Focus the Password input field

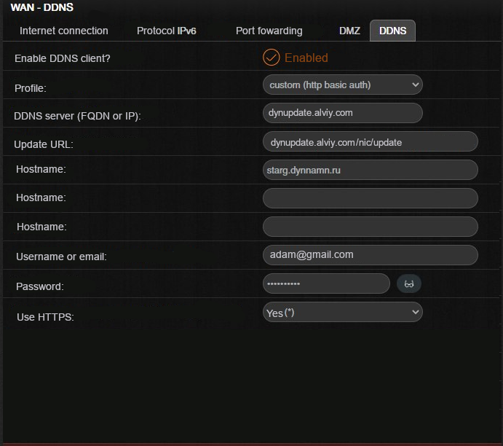point(326,283)
